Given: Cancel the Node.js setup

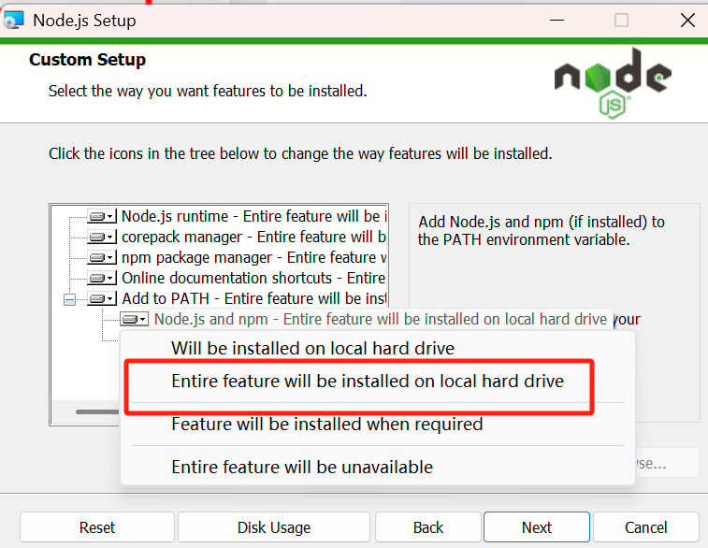Looking at the screenshot, I should coord(645,526).
